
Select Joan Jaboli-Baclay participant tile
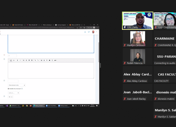(138, 92)
